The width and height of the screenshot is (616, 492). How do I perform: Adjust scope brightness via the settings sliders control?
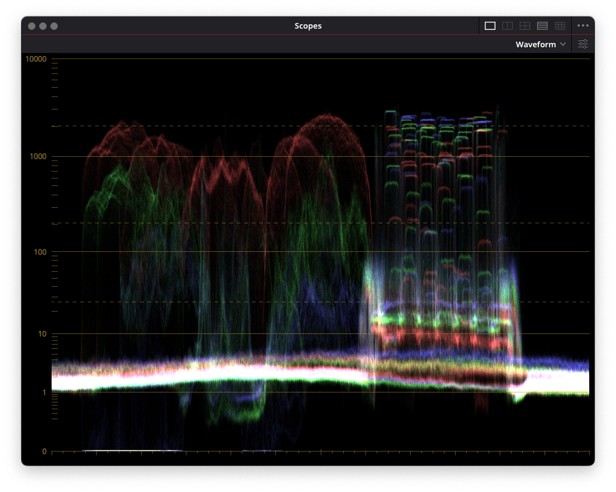point(582,44)
